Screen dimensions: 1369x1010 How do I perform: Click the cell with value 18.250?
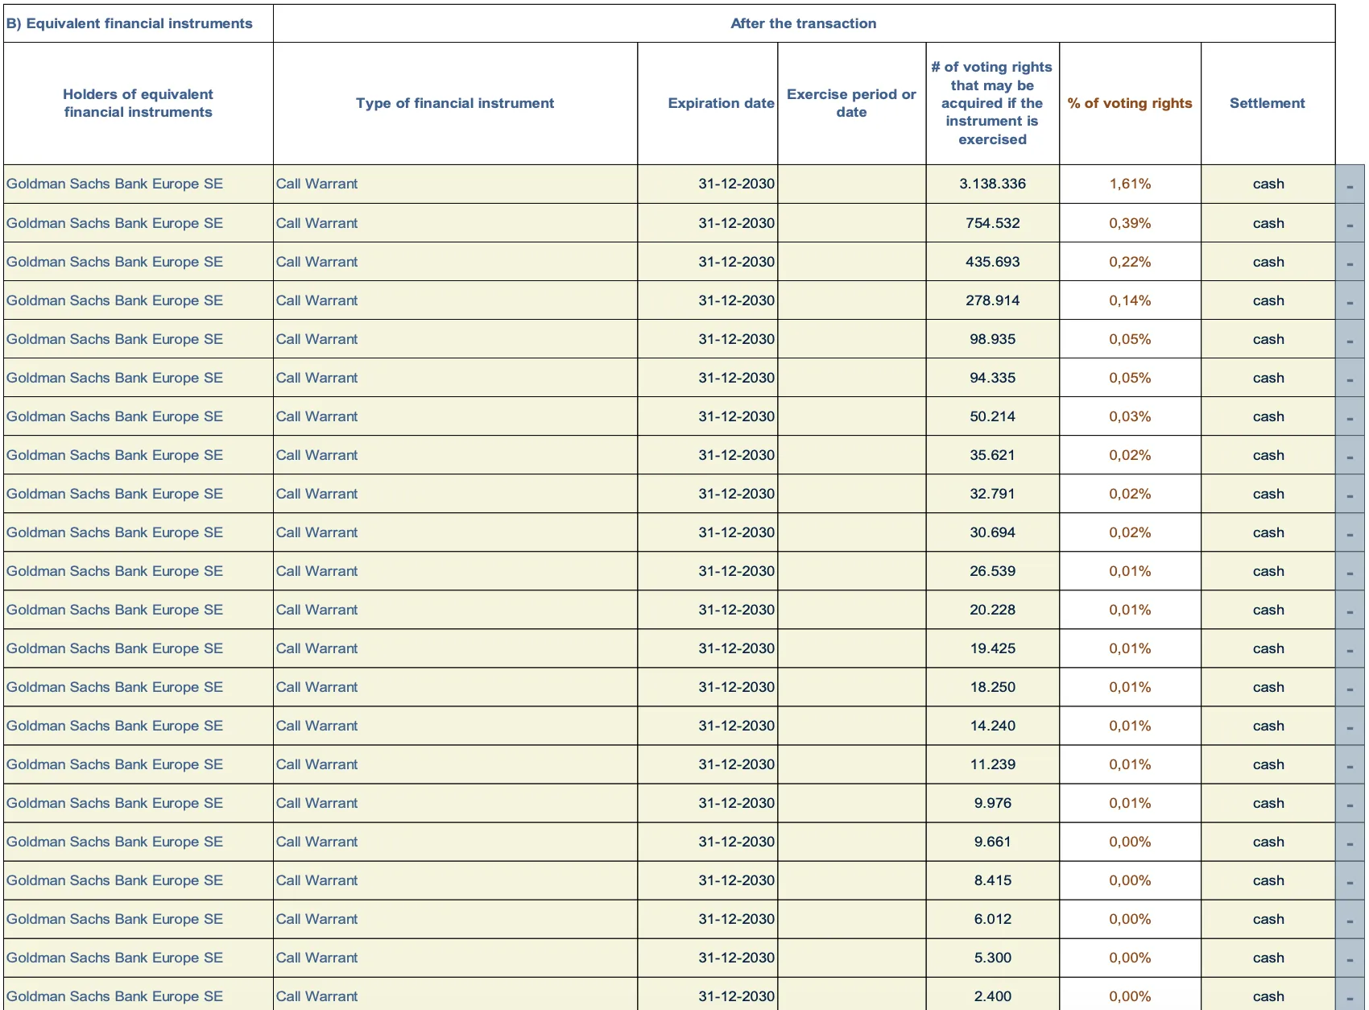pos(993,687)
